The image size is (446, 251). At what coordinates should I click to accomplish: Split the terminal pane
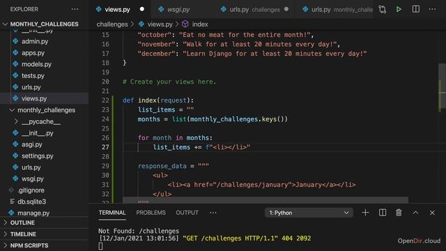click(383, 213)
